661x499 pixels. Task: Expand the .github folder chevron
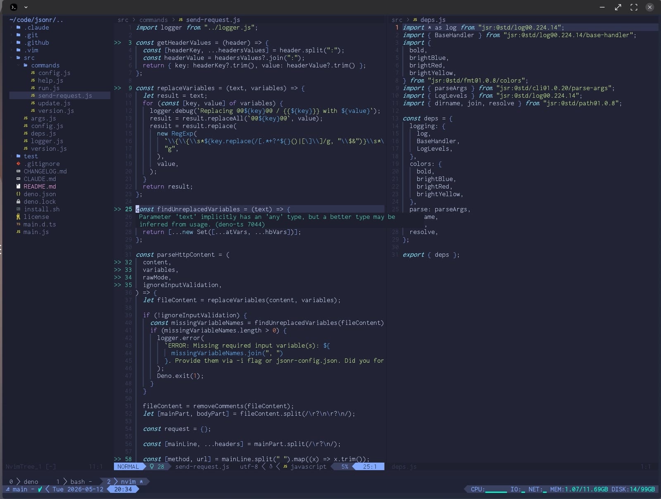11,43
